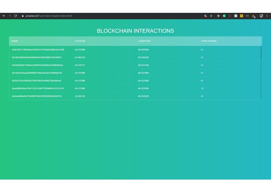Select the address starting with 0xCfD5c
271x192 pixels.
tap(37, 58)
